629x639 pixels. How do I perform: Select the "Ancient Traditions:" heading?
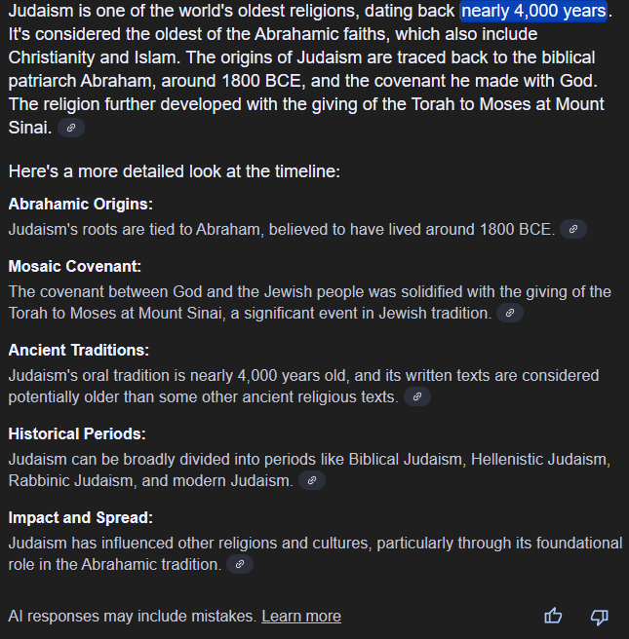(79, 350)
